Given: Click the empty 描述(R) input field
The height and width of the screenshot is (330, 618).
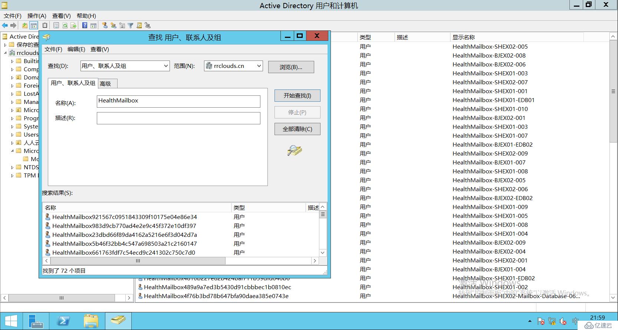Looking at the screenshot, I should 178,118.
